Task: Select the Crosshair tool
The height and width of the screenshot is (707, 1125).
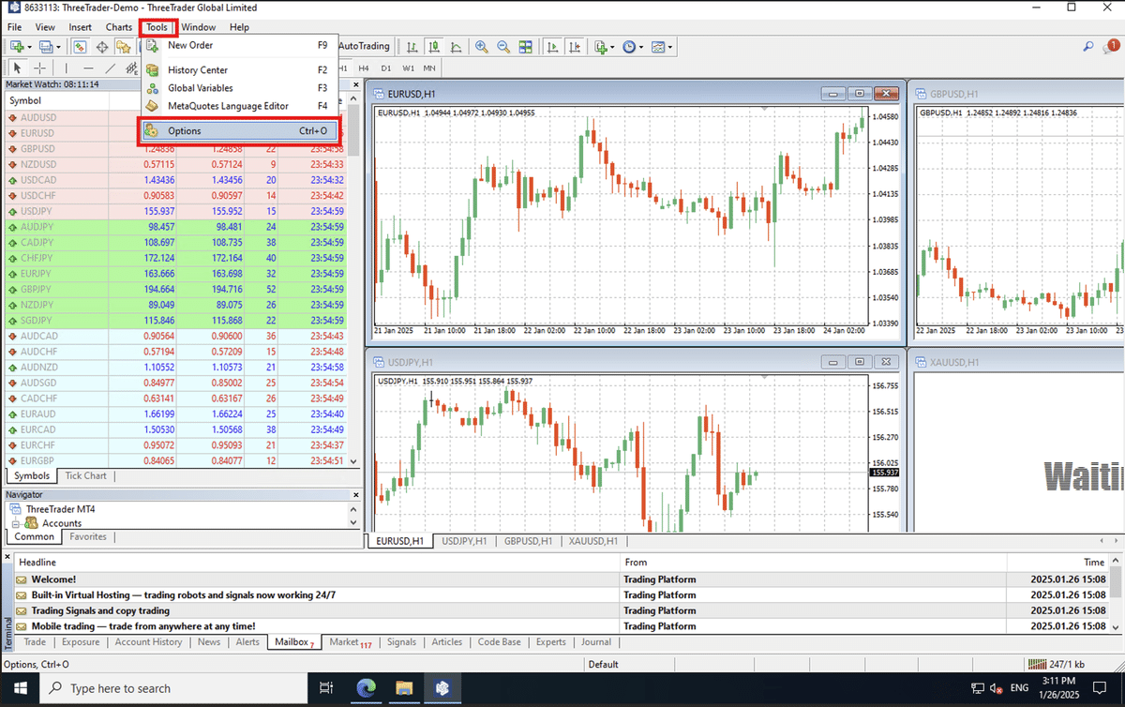Action: point(39,68)
